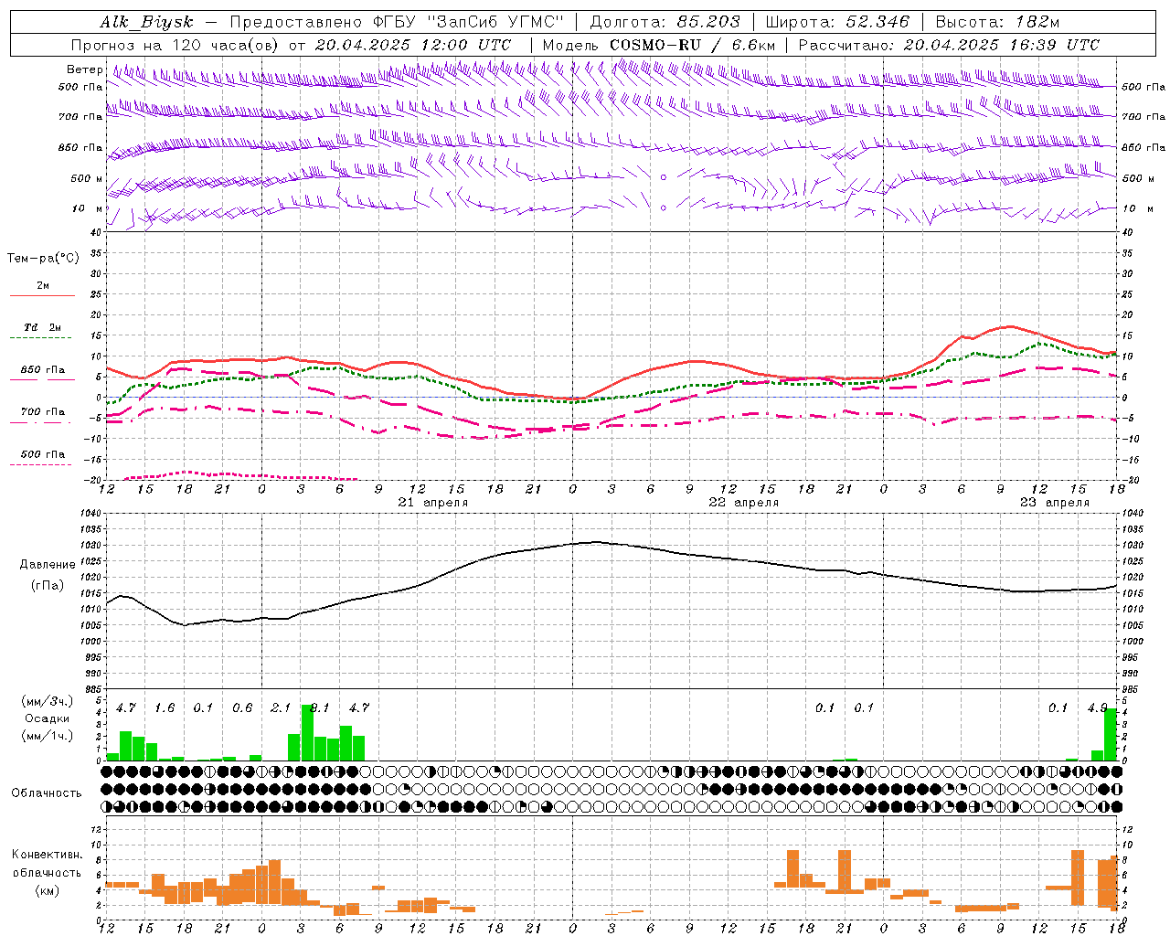This screenshot has height=936, width=1170.
Task: Select the provider text ФГБУ "ЗапСиб УГМС"
Action: click(x=469, y=22)
